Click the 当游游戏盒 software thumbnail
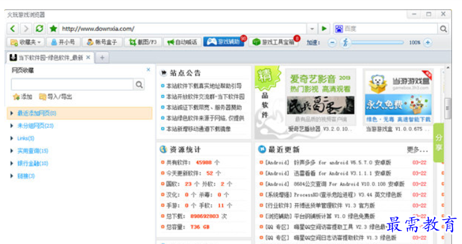 [398, 97]
